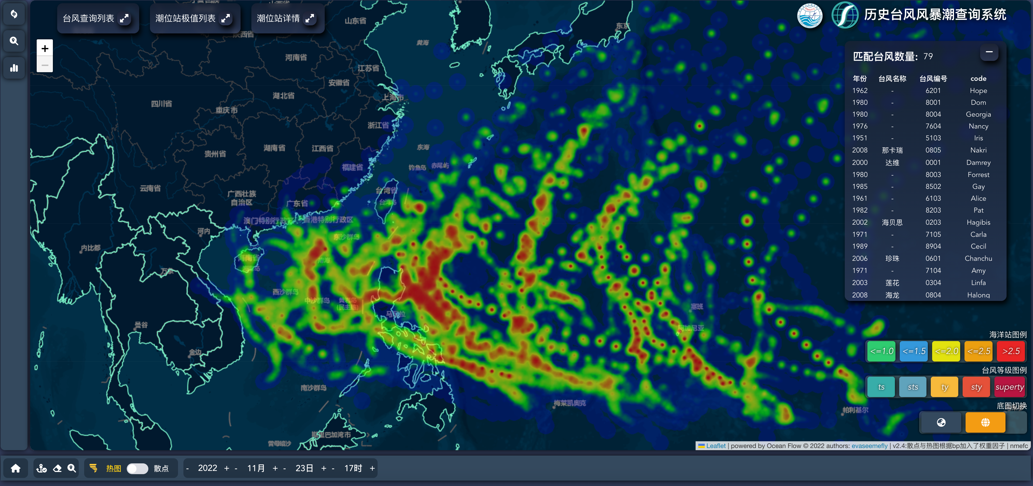
Task: Open the 潮位站详情 panel
Action: pos(310,18)
